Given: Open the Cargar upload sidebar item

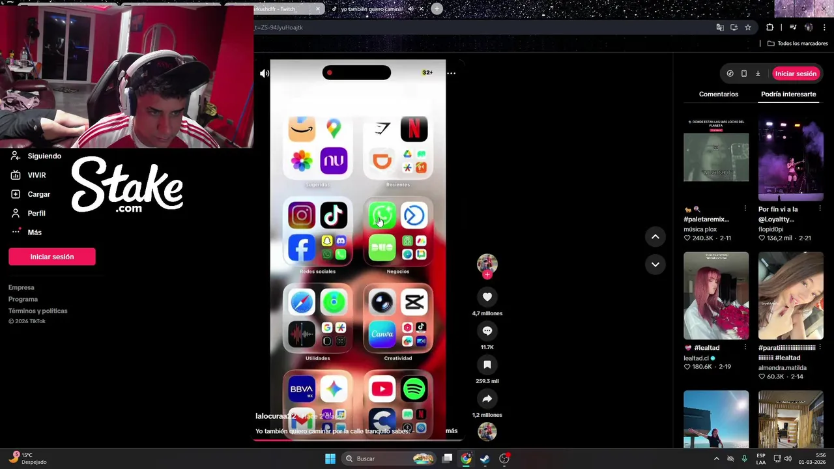Looking at the screenshot, I should [x=31, y=194].
